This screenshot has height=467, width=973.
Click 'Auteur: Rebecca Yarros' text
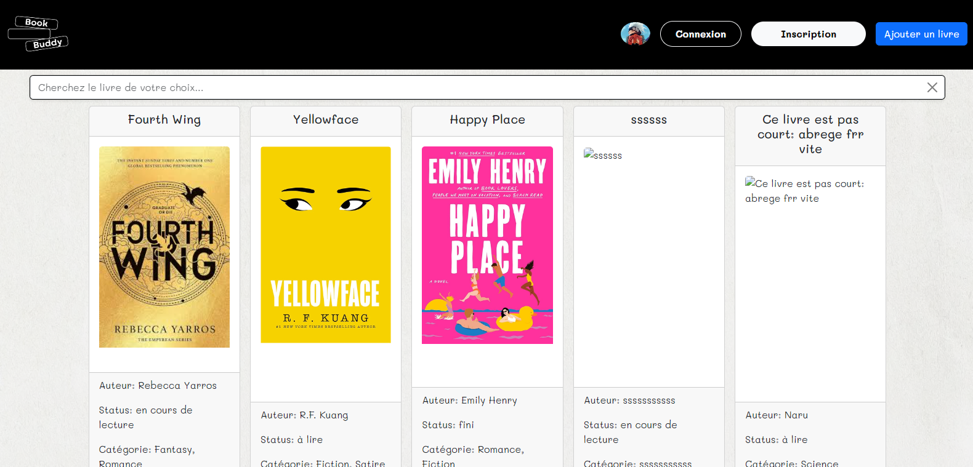pyautogui.click(x=158, y=385)
